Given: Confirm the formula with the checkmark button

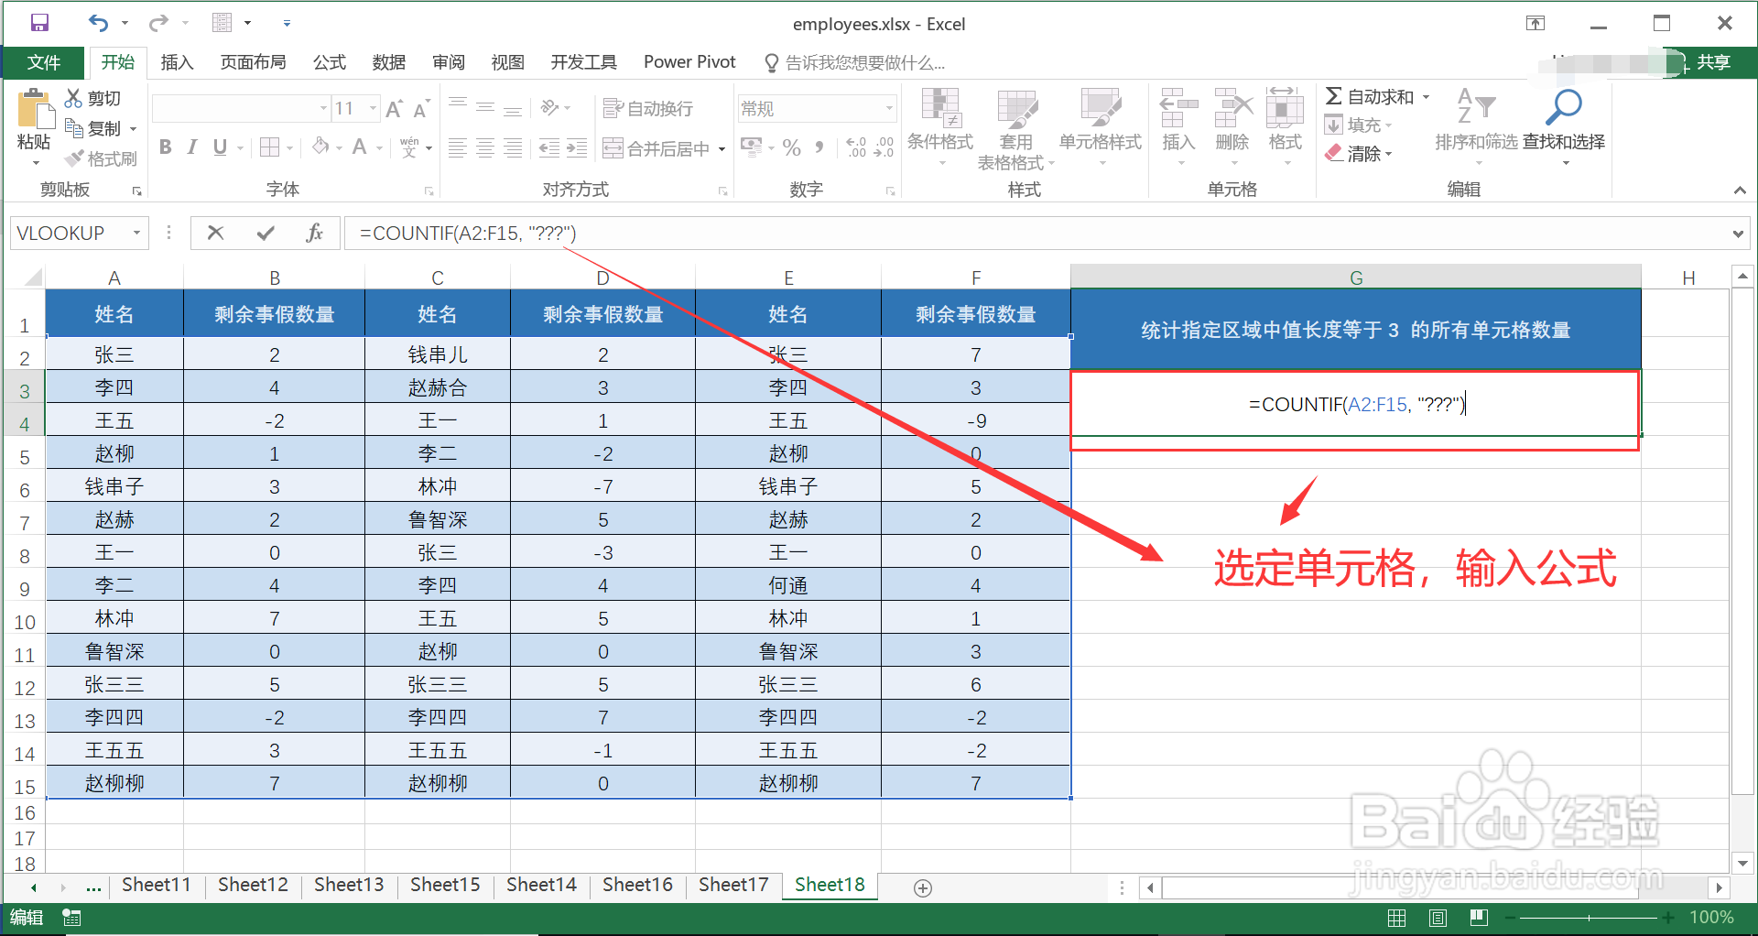Looking at the screenshot, I should coord(266,233).
